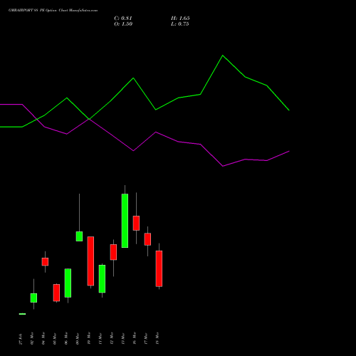The height and width of the screenshot is (356, 356).
Task: Click the 09 Mar green candle with long wick
Action: [79, 236]
